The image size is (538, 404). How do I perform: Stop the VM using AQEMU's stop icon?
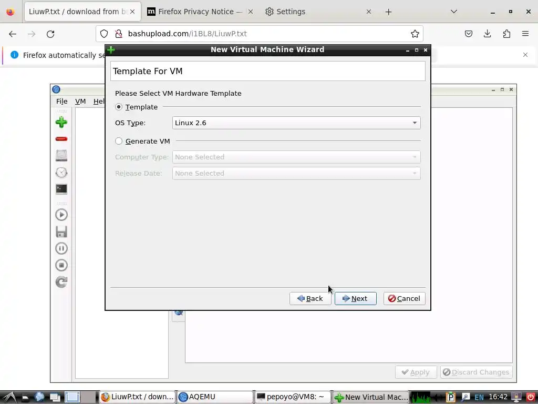[x=61, y=265]
